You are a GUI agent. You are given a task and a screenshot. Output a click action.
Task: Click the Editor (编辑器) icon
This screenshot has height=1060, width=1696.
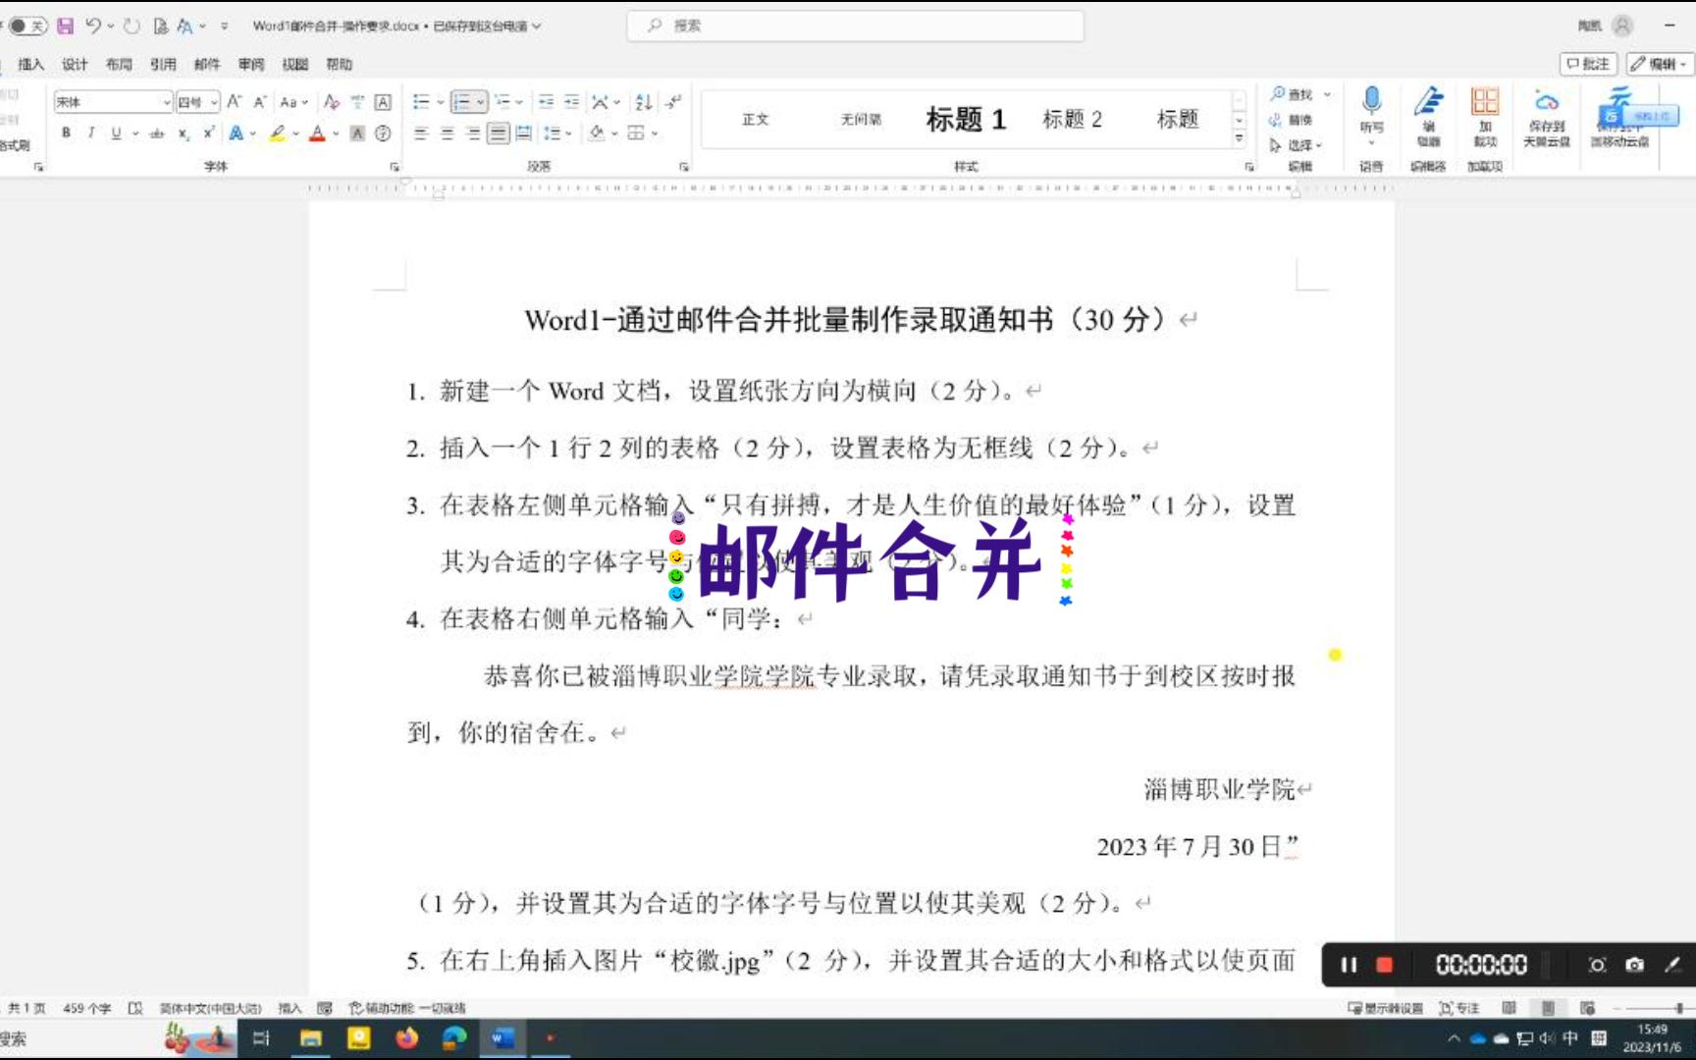(1428, 108)
